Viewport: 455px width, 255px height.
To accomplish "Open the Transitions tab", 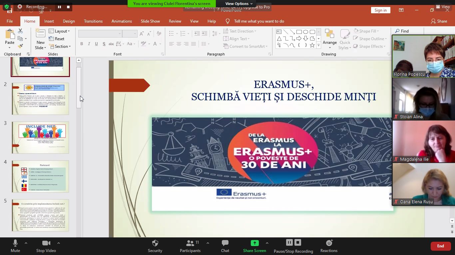I will pyautogui.click(x=93, y=21).
